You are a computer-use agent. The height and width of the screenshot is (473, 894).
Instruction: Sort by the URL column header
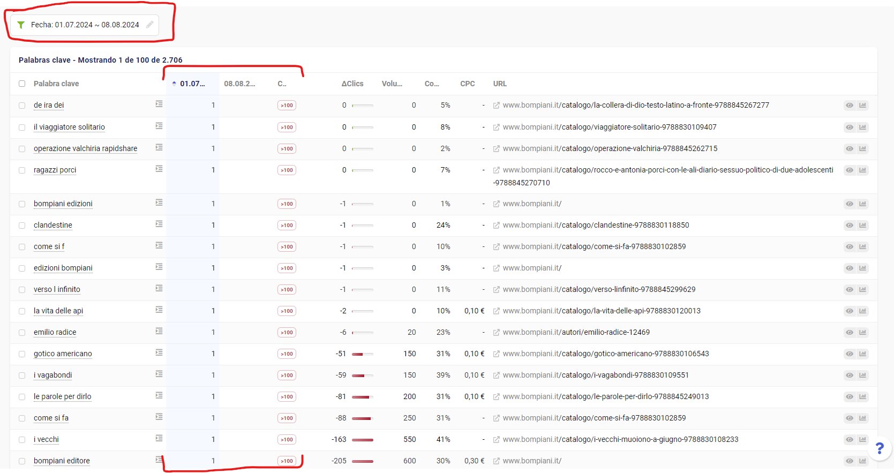[x=500, y=84]
